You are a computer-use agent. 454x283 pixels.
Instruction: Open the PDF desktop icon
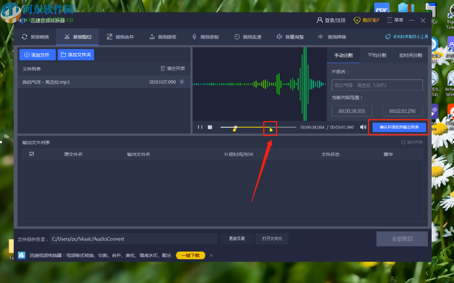382,9
